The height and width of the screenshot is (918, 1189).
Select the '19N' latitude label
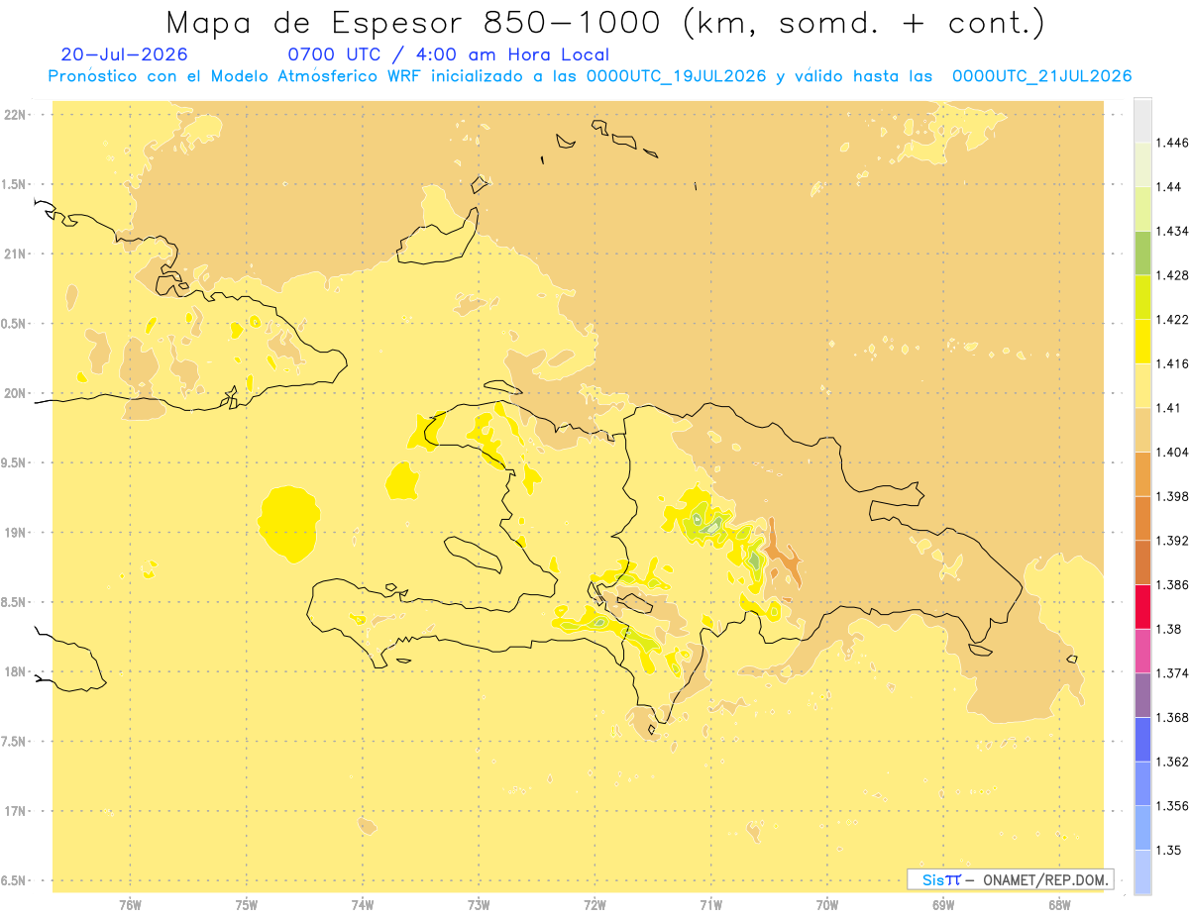click(x=15, y=533)
